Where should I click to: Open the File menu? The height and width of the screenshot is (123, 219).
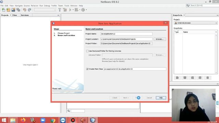(2, 6)
